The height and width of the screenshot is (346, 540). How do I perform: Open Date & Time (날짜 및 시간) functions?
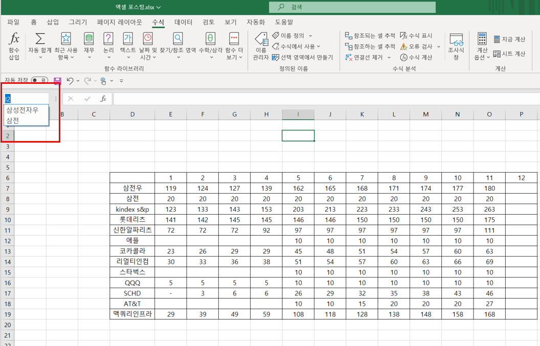148,46
